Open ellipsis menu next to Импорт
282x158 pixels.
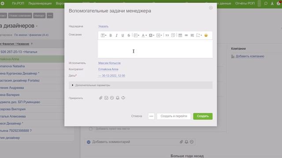50,16
